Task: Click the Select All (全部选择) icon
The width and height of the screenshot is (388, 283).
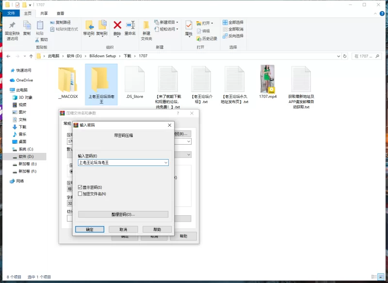Action: tap(225, 22)
